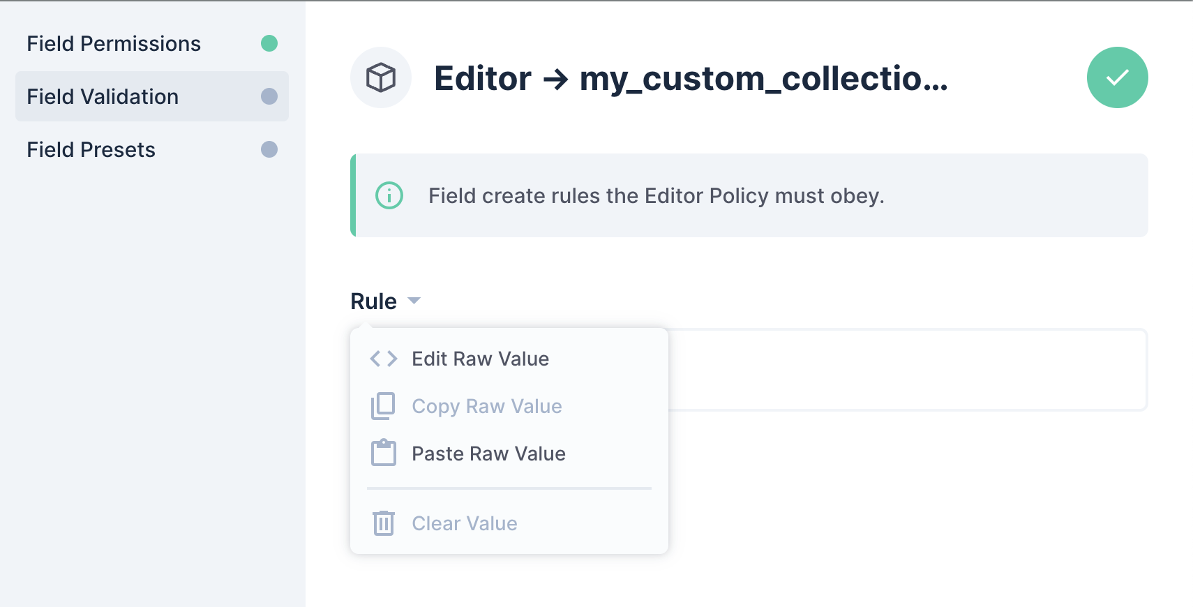1193x607 pixels.
Task: Choose Edit Raw Value menu text
Action: pyautogui.click(x=480, y=359)
